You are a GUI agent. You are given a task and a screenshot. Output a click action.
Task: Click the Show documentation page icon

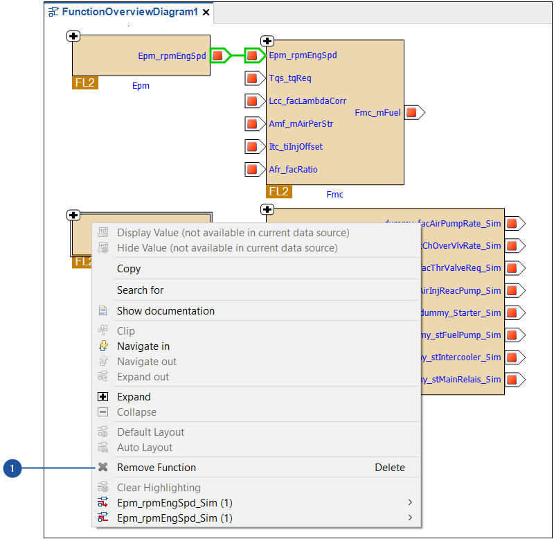click(104, 312)
